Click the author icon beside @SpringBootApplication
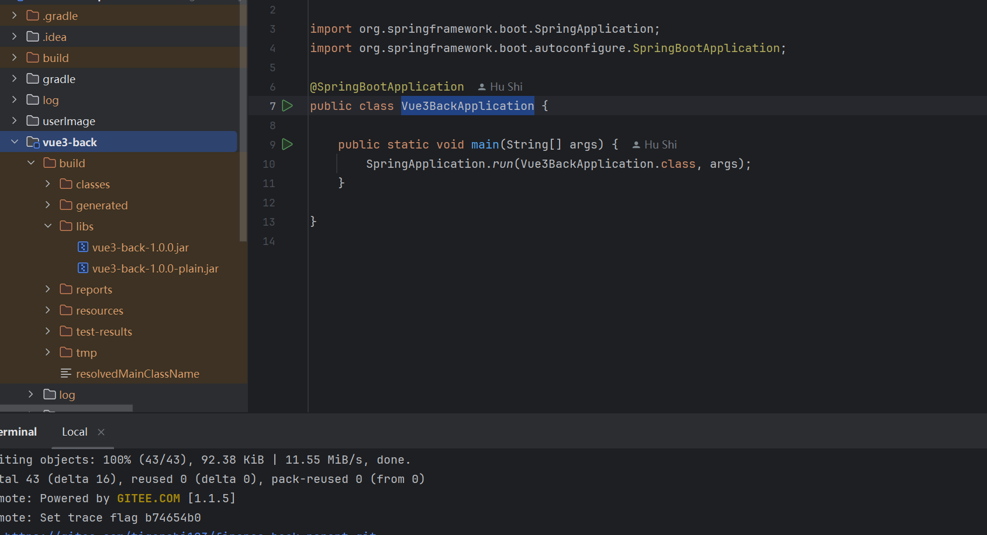The width and height of the screenshot is (987, 535). [x=482, y=87]
